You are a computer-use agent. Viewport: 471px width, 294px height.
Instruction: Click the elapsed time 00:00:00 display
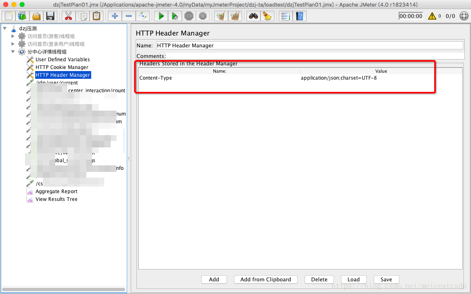[410, 16]
